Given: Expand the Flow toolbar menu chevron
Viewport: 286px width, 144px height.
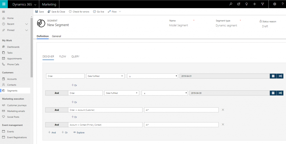Looking at the screenshot, I should pyautogui.click(x=120, y=12).
